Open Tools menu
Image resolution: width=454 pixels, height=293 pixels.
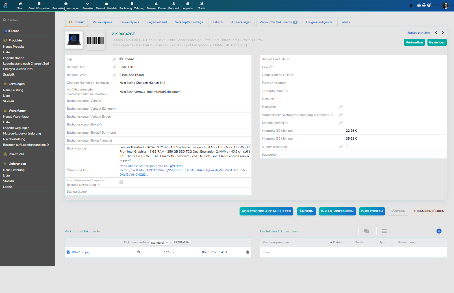point(202,6)
